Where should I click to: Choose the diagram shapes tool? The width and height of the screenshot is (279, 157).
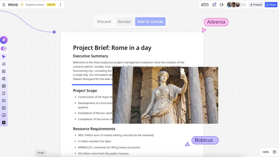tap(4, 79)
